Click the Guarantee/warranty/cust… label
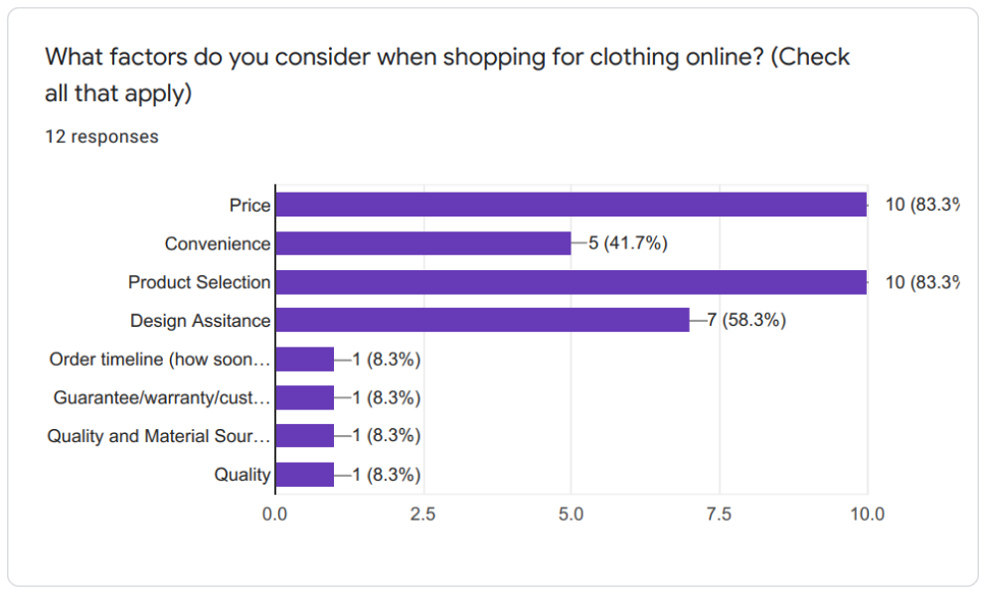Image resolution: width=986 pixels, height=594 pixels. click(162, 398)
